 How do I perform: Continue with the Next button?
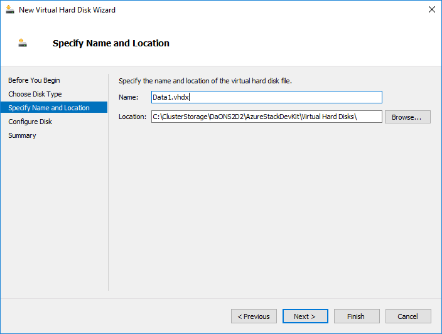[x=305, y=316]
